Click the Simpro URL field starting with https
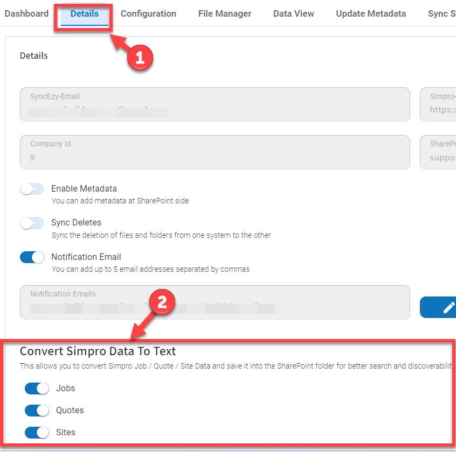Image resolution: width=456 pixels, height=452 pixels. click(439, 104)
